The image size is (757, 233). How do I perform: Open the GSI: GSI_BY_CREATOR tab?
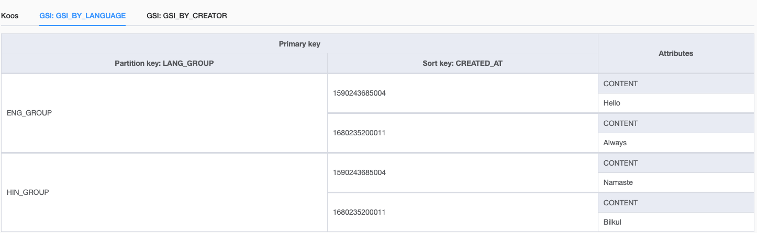pos(186,16)
